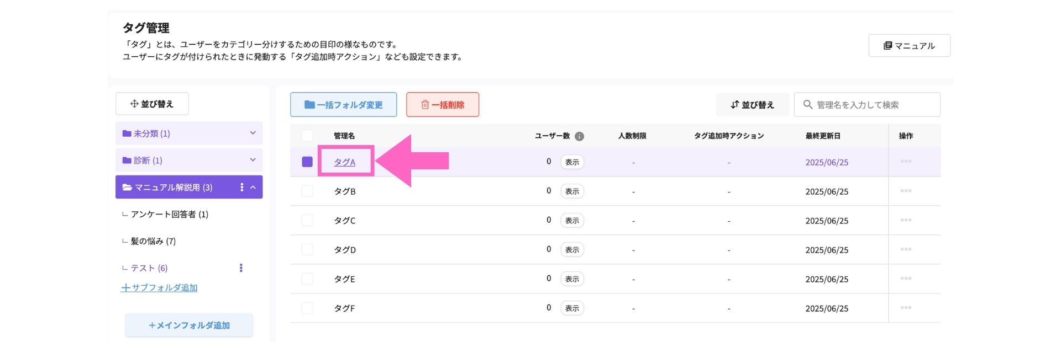Click the 一括削除 button
This screenshot has width=1061, height=353.
click(x=443, y=105)
